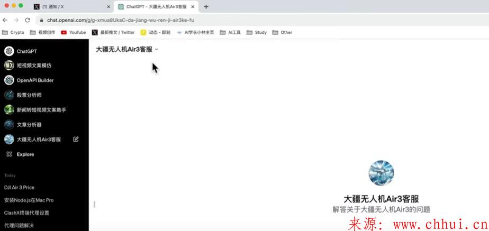489x231 pixels.
Task: Click the large drone avatar in center
Action: (381, 173)
